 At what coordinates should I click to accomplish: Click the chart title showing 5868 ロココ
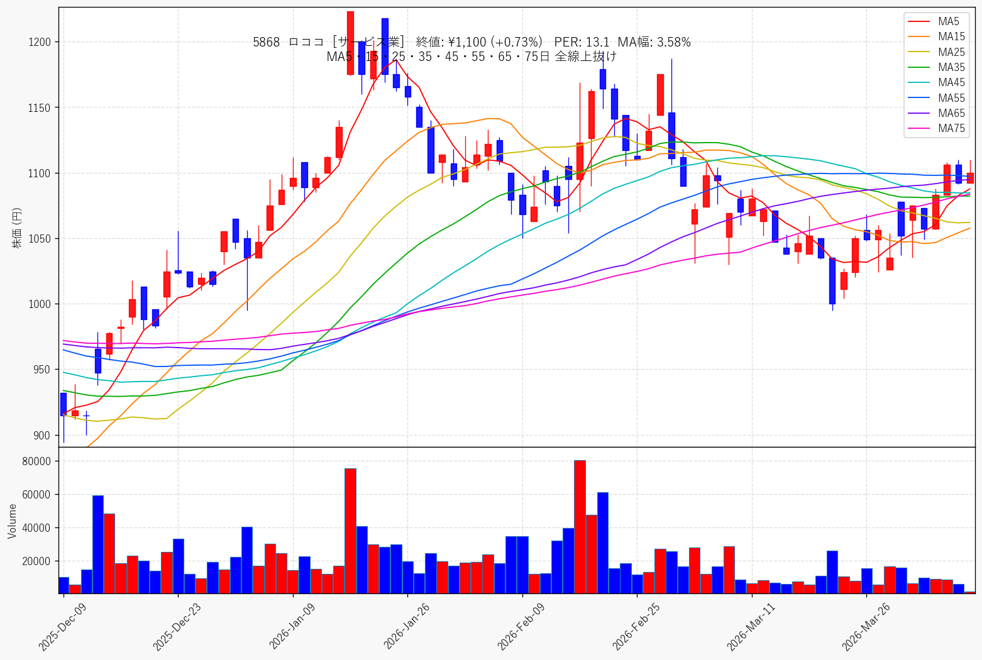(x=472, y=42)
